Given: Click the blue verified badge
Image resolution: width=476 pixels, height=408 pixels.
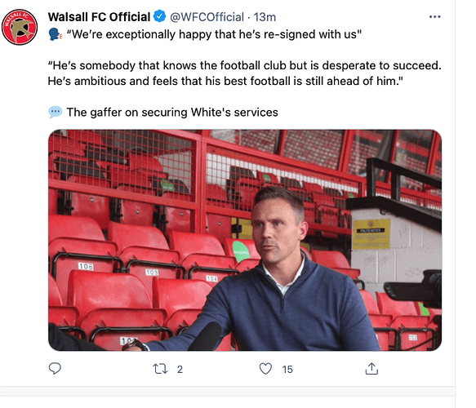Looking at the screenshot, I should point(159,16).
